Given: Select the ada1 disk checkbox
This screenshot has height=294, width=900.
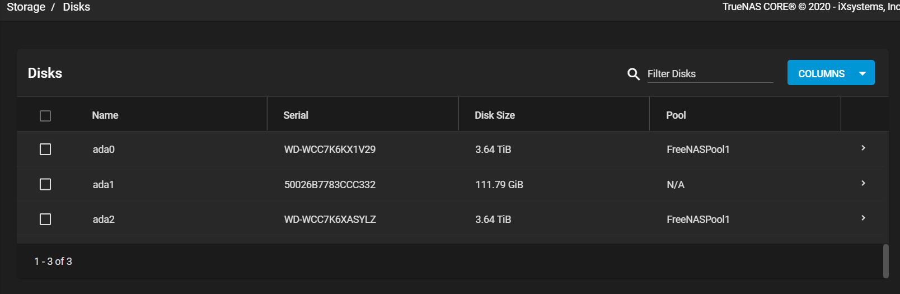Looking at the screenshot, I should (45, 184).
